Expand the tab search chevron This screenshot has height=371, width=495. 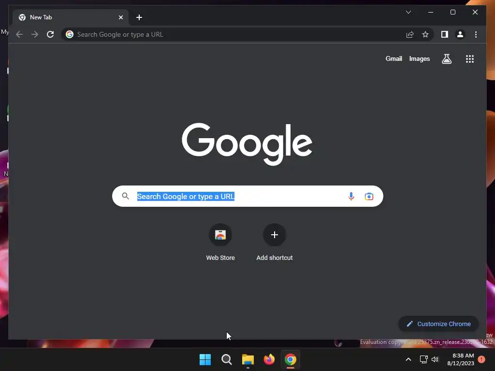408,12
